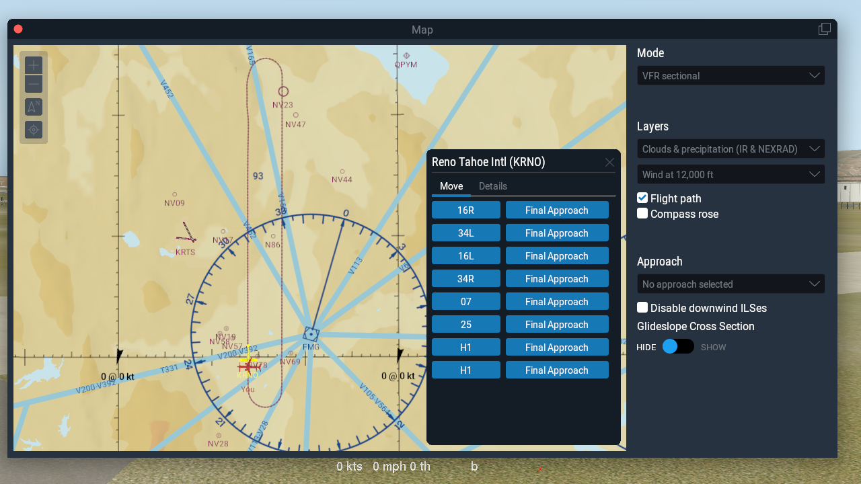Start Final Approach for runway 34L
Image resolution: width=861 pixels, height=484 pixels.
pyautogui.click(x=557, y=233)
